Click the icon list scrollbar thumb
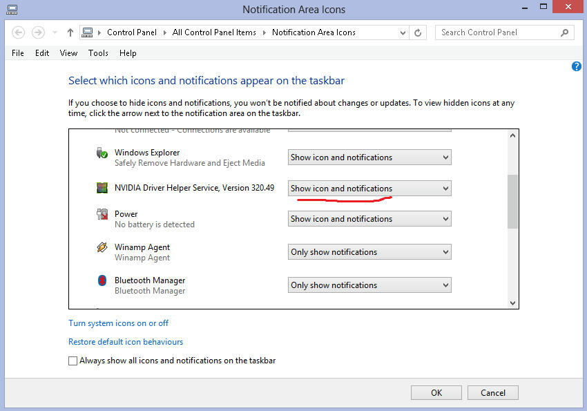Viewport: 587px width, 411px height. click(x=512, y=201)
